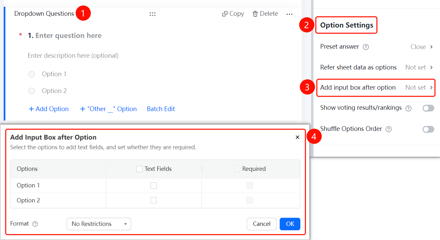440x240 pixels.
Task: Click the Option 1 text in the question
Action: [54, 74]
